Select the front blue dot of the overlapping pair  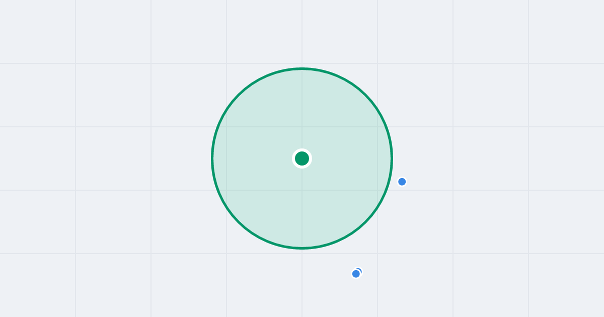[x=356, y=274]
